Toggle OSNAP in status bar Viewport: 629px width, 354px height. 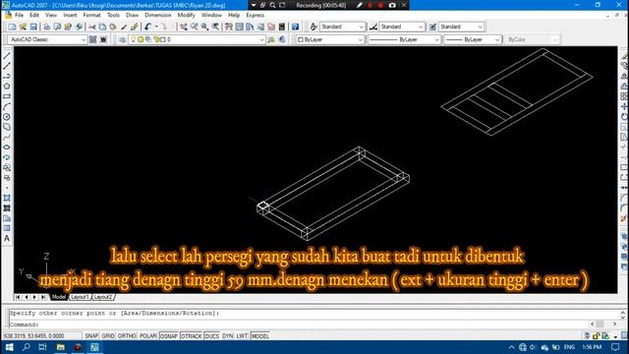[x=169, y=336]
